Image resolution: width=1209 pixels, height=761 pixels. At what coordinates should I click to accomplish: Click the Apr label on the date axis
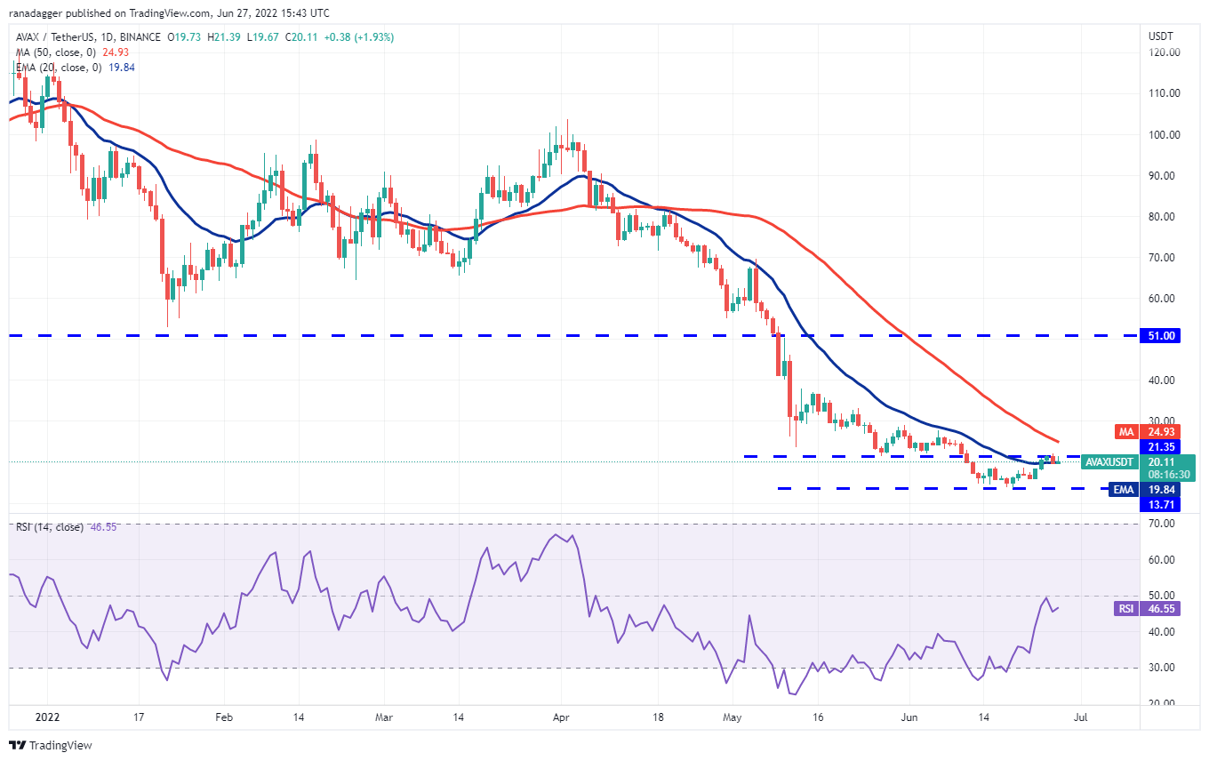pos(560,716)
